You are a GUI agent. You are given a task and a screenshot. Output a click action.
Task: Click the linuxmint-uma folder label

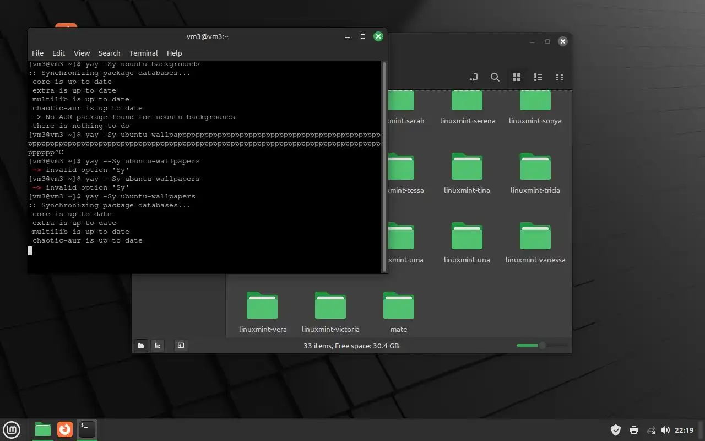406,260
